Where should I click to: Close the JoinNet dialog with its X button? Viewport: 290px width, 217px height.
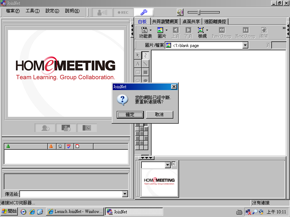174,87
